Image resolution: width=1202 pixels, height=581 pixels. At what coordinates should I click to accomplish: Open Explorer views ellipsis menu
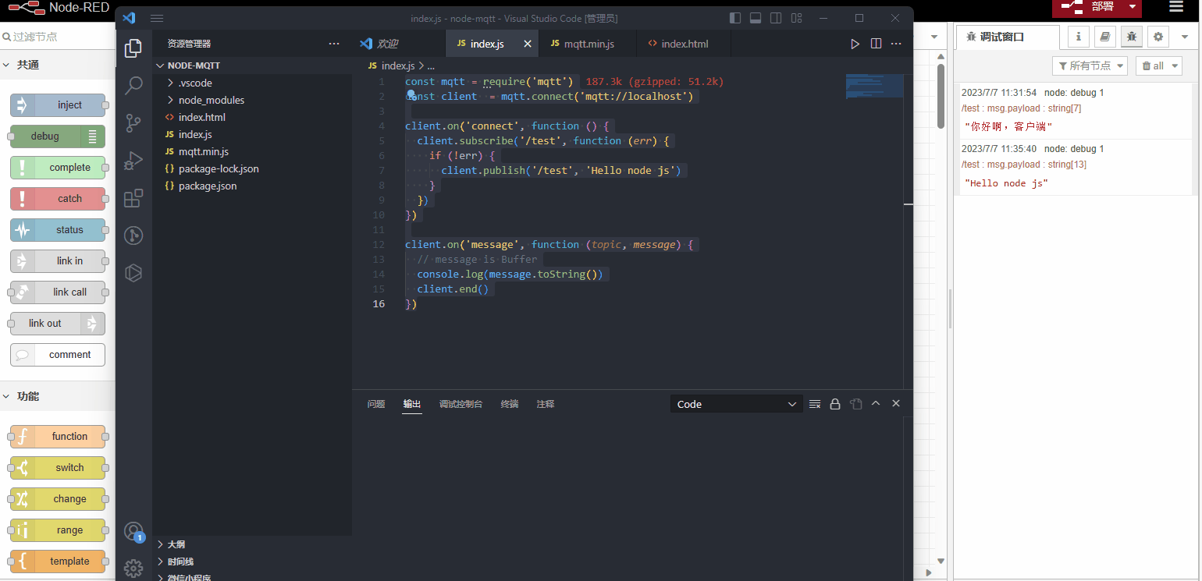(334, 44)
